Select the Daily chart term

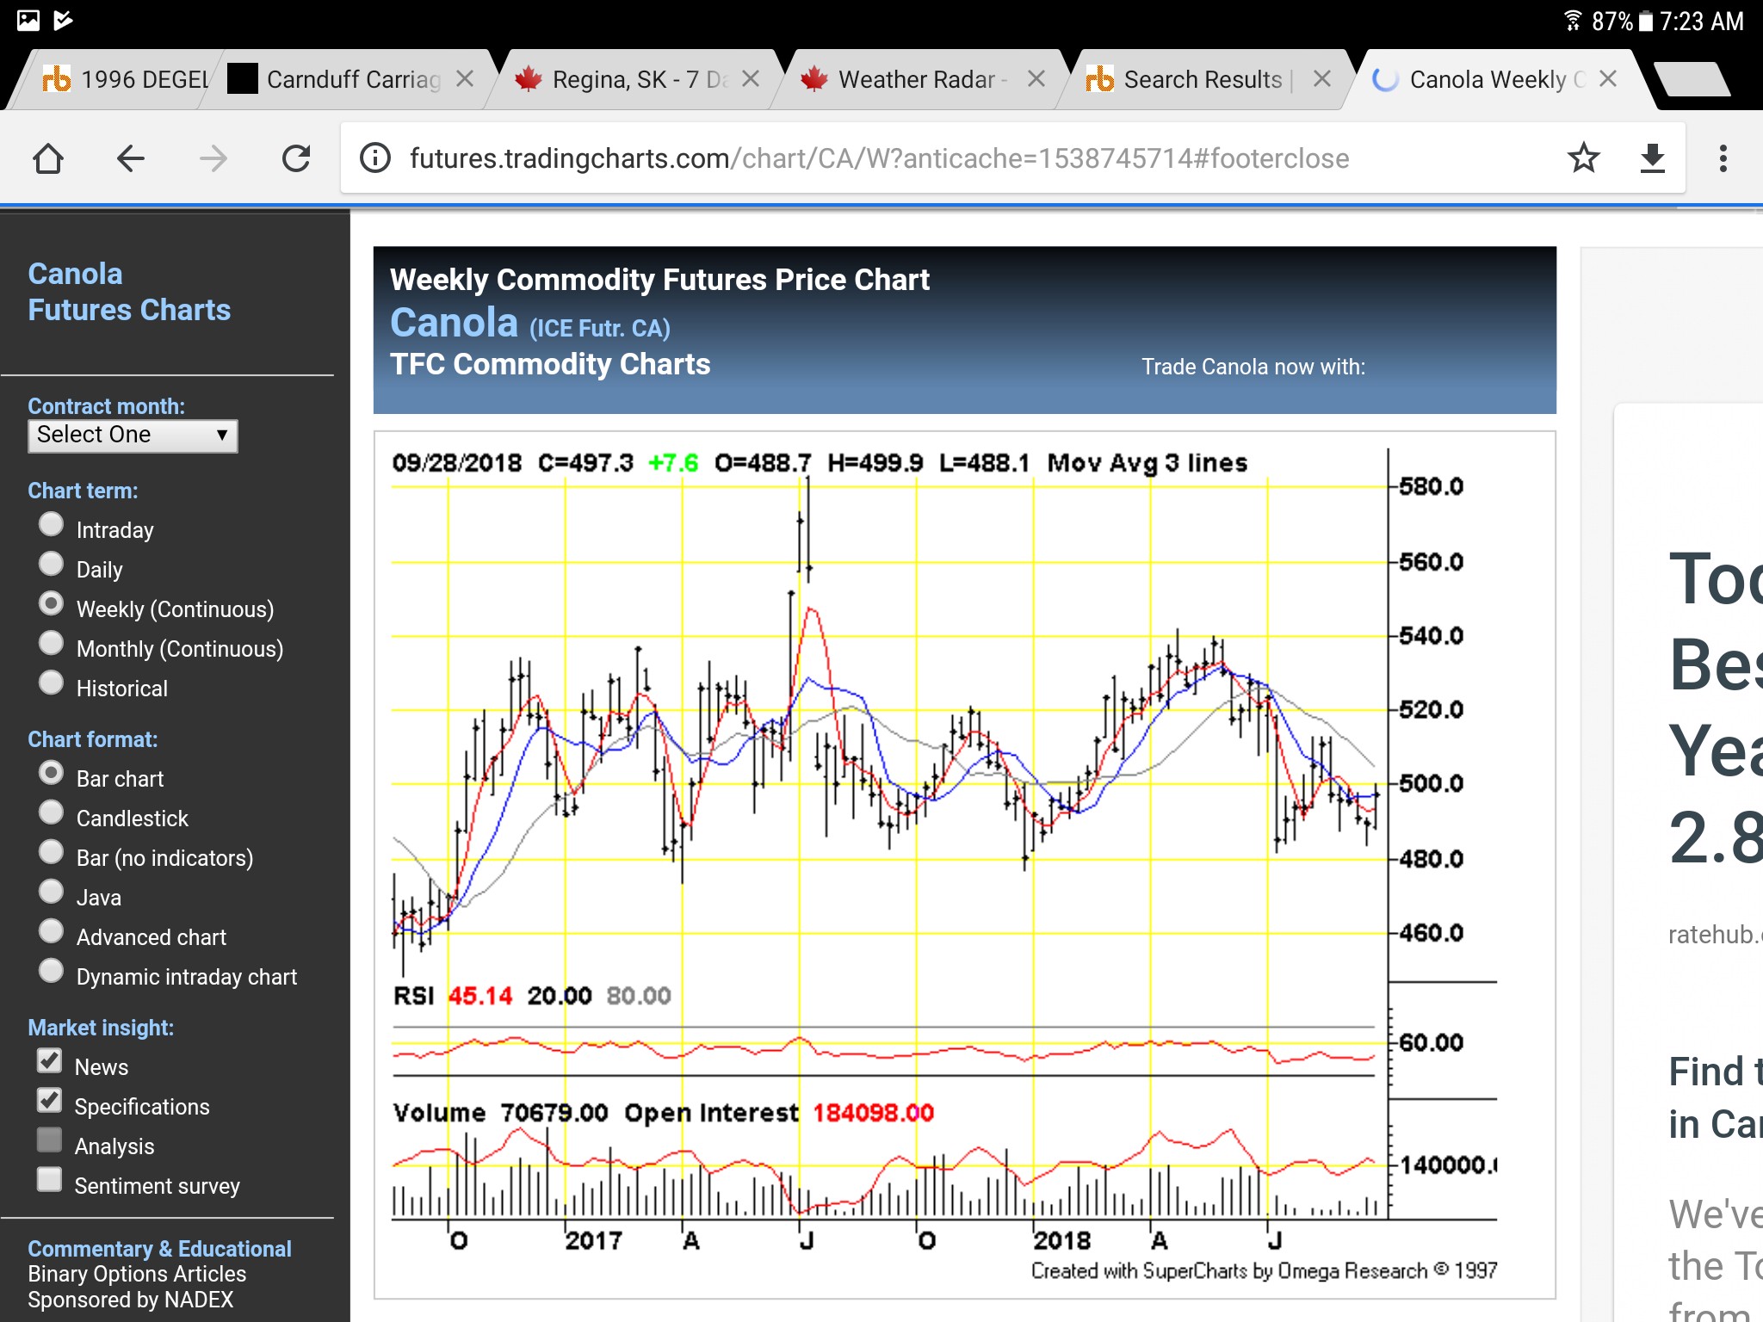pyautogui.click(x=52, y=564)
